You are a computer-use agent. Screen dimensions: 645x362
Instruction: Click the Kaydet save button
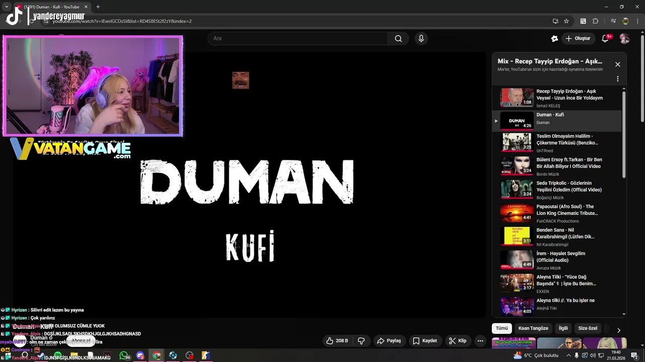(x=425, y=341)
